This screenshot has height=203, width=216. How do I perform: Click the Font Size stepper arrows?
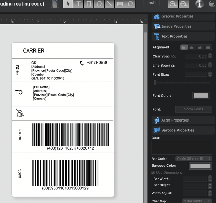210,74
